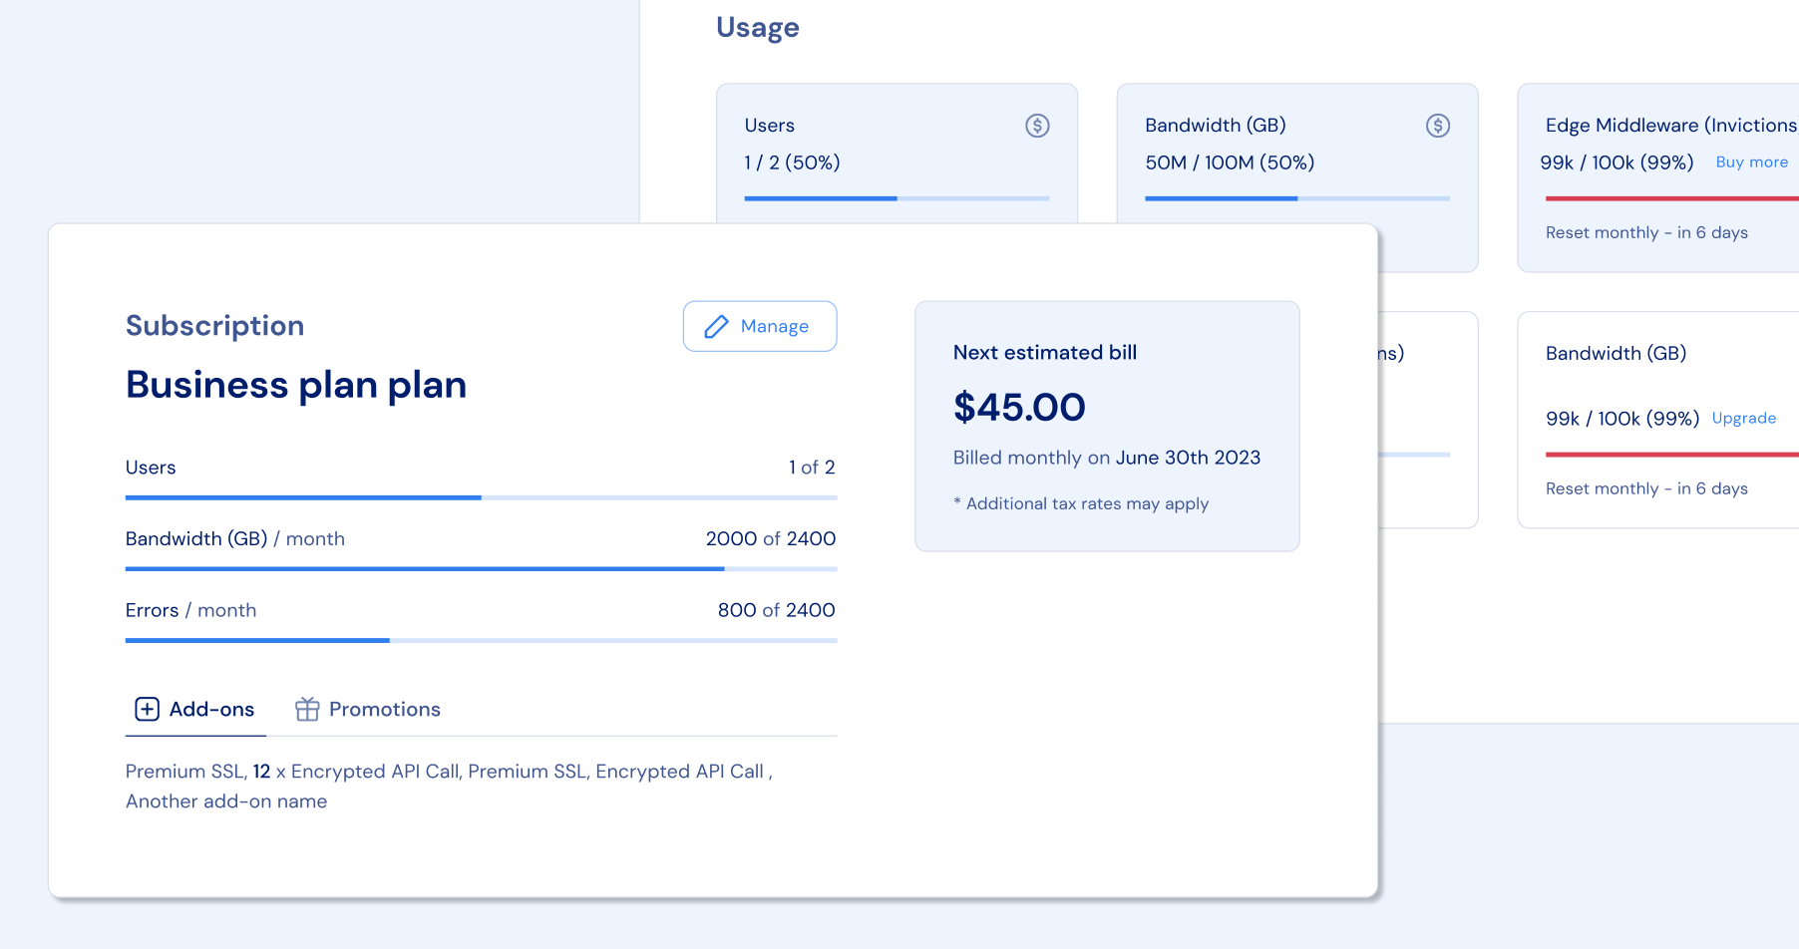Click the Users usage card progress bar
The image size is (1799, 949).
tap(897, 198)
